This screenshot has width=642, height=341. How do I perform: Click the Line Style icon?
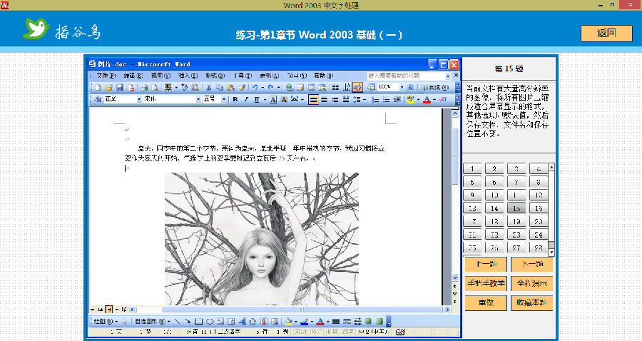pyautogui.click(x=336, y=321)
